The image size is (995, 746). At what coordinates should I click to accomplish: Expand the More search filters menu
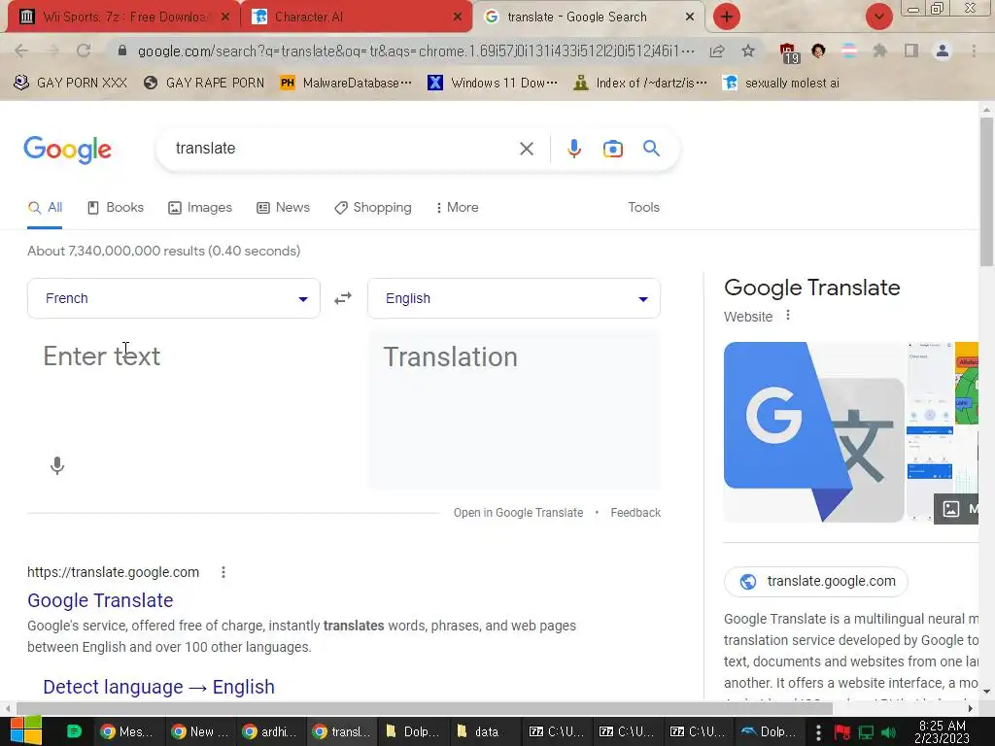pyautogui.click(x=457, y=208)
